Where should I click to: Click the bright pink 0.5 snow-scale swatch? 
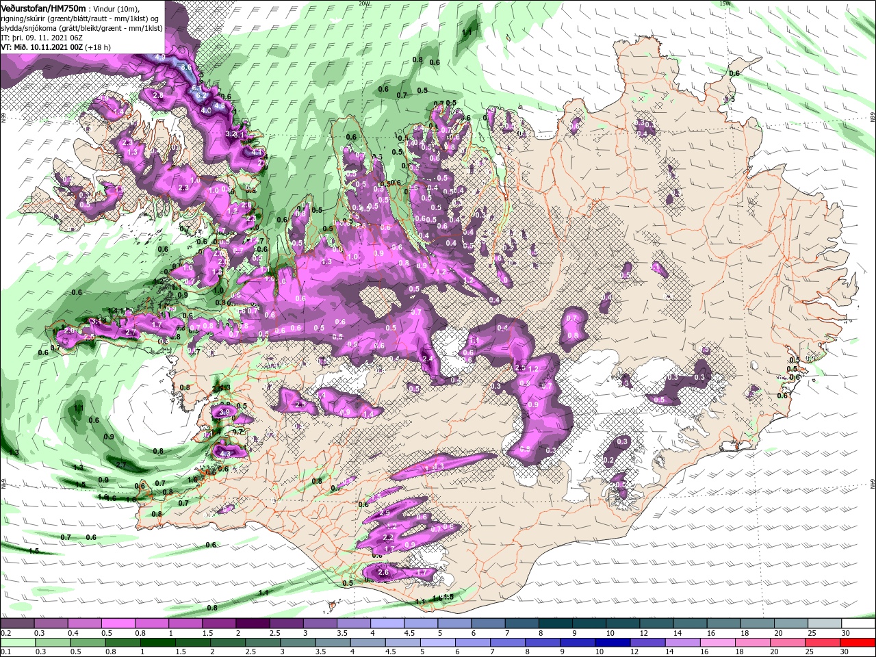[x=118, y=624]
